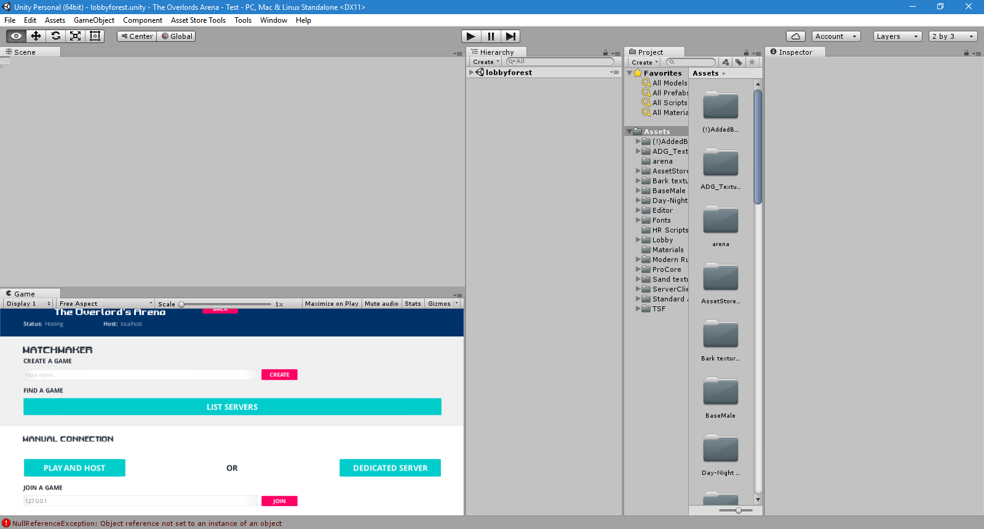Toggle Stats overlay in Game view

tap(413, 304)
